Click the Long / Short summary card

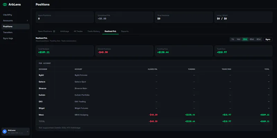[x=243, y=17]
